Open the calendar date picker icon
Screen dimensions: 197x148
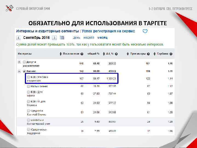coord(62,38)
